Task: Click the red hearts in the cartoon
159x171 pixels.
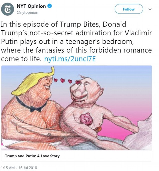Action: tap(66, 81)
